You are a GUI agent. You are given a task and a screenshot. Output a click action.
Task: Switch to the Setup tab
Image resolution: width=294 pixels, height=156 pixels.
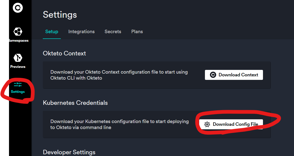pos(52,32)
